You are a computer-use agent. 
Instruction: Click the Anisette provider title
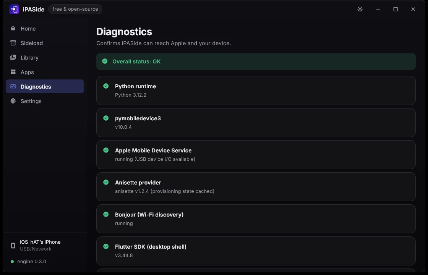coord(138,183)
